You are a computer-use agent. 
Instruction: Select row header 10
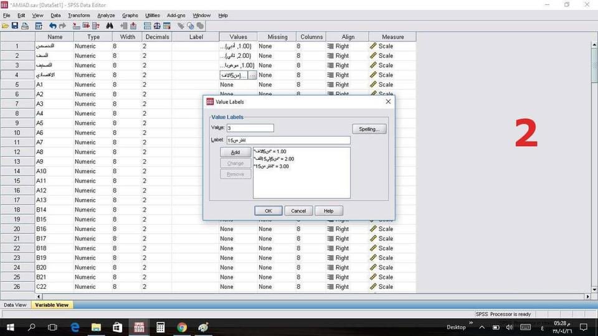[17, 133]
